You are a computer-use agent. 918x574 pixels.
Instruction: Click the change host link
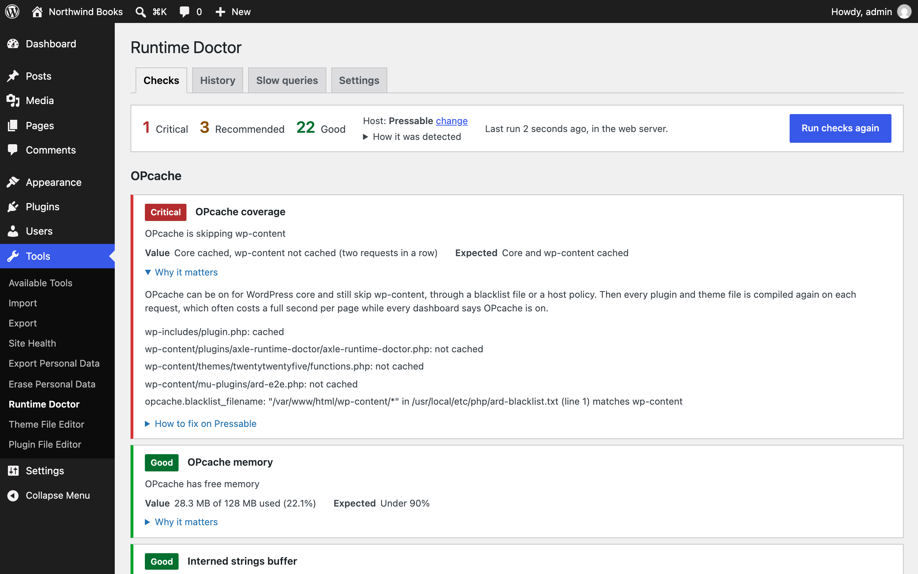[x=452, y=121]
